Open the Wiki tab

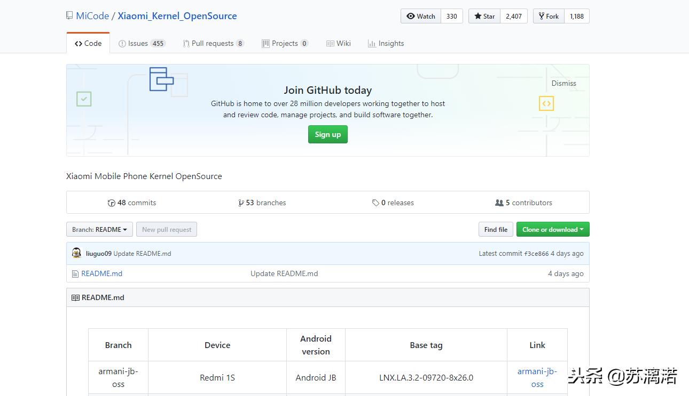[x=338, y=43]
